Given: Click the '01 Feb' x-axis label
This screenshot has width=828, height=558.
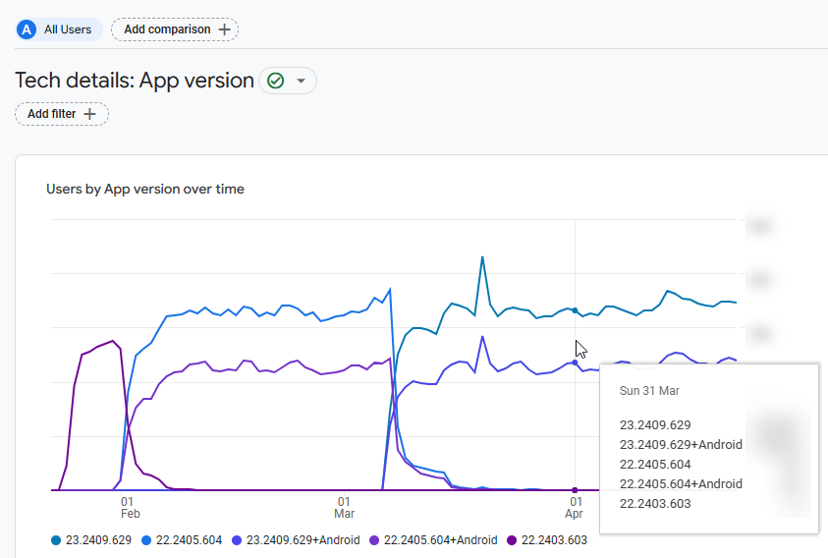Looking at the screenshot, I should tap(130, 507).
